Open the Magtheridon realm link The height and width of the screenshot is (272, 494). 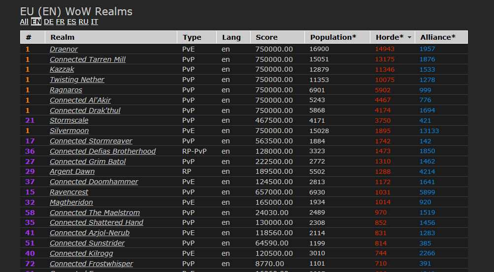pyautogui.click(x=71, y=202)
